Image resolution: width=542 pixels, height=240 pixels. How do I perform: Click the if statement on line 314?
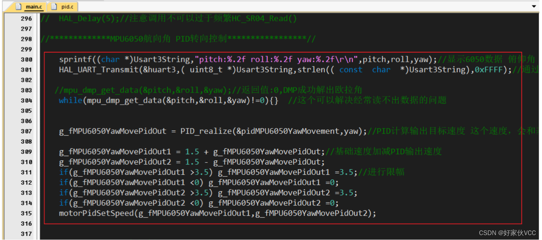199,203
